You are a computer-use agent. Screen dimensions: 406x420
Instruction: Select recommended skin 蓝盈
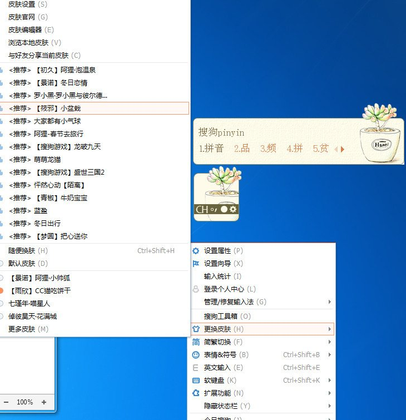94,211
